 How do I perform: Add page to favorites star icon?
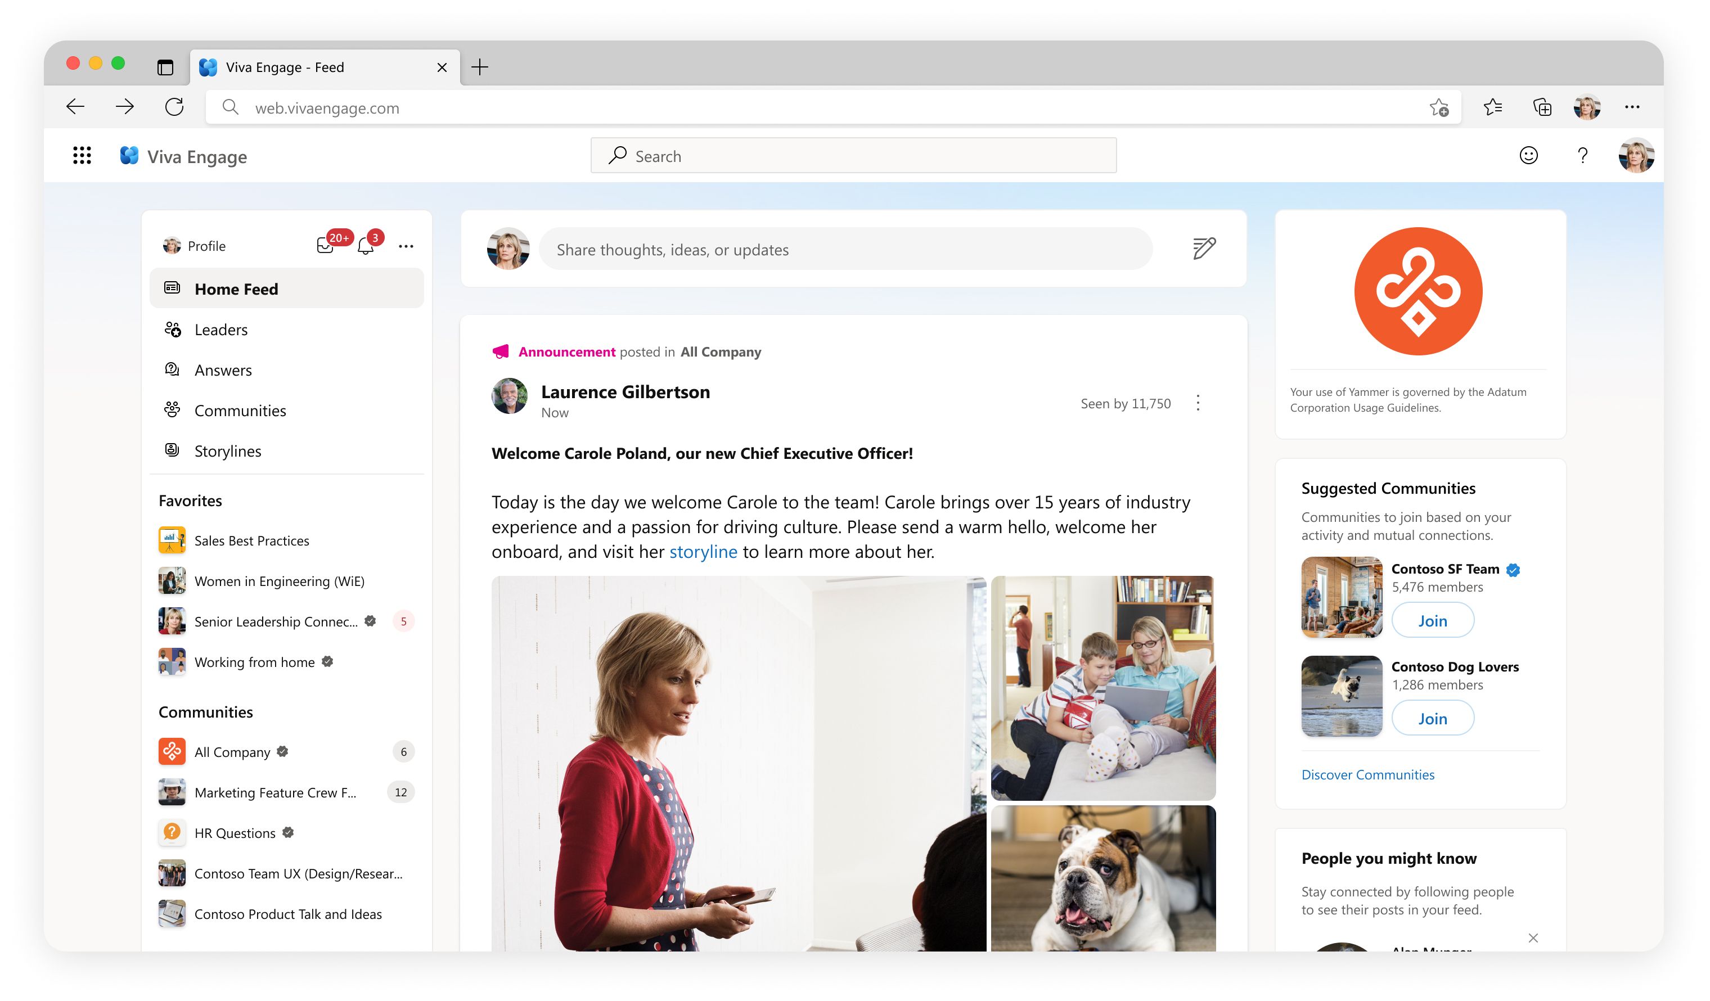pyautogui.click(x=1438, y=107)
